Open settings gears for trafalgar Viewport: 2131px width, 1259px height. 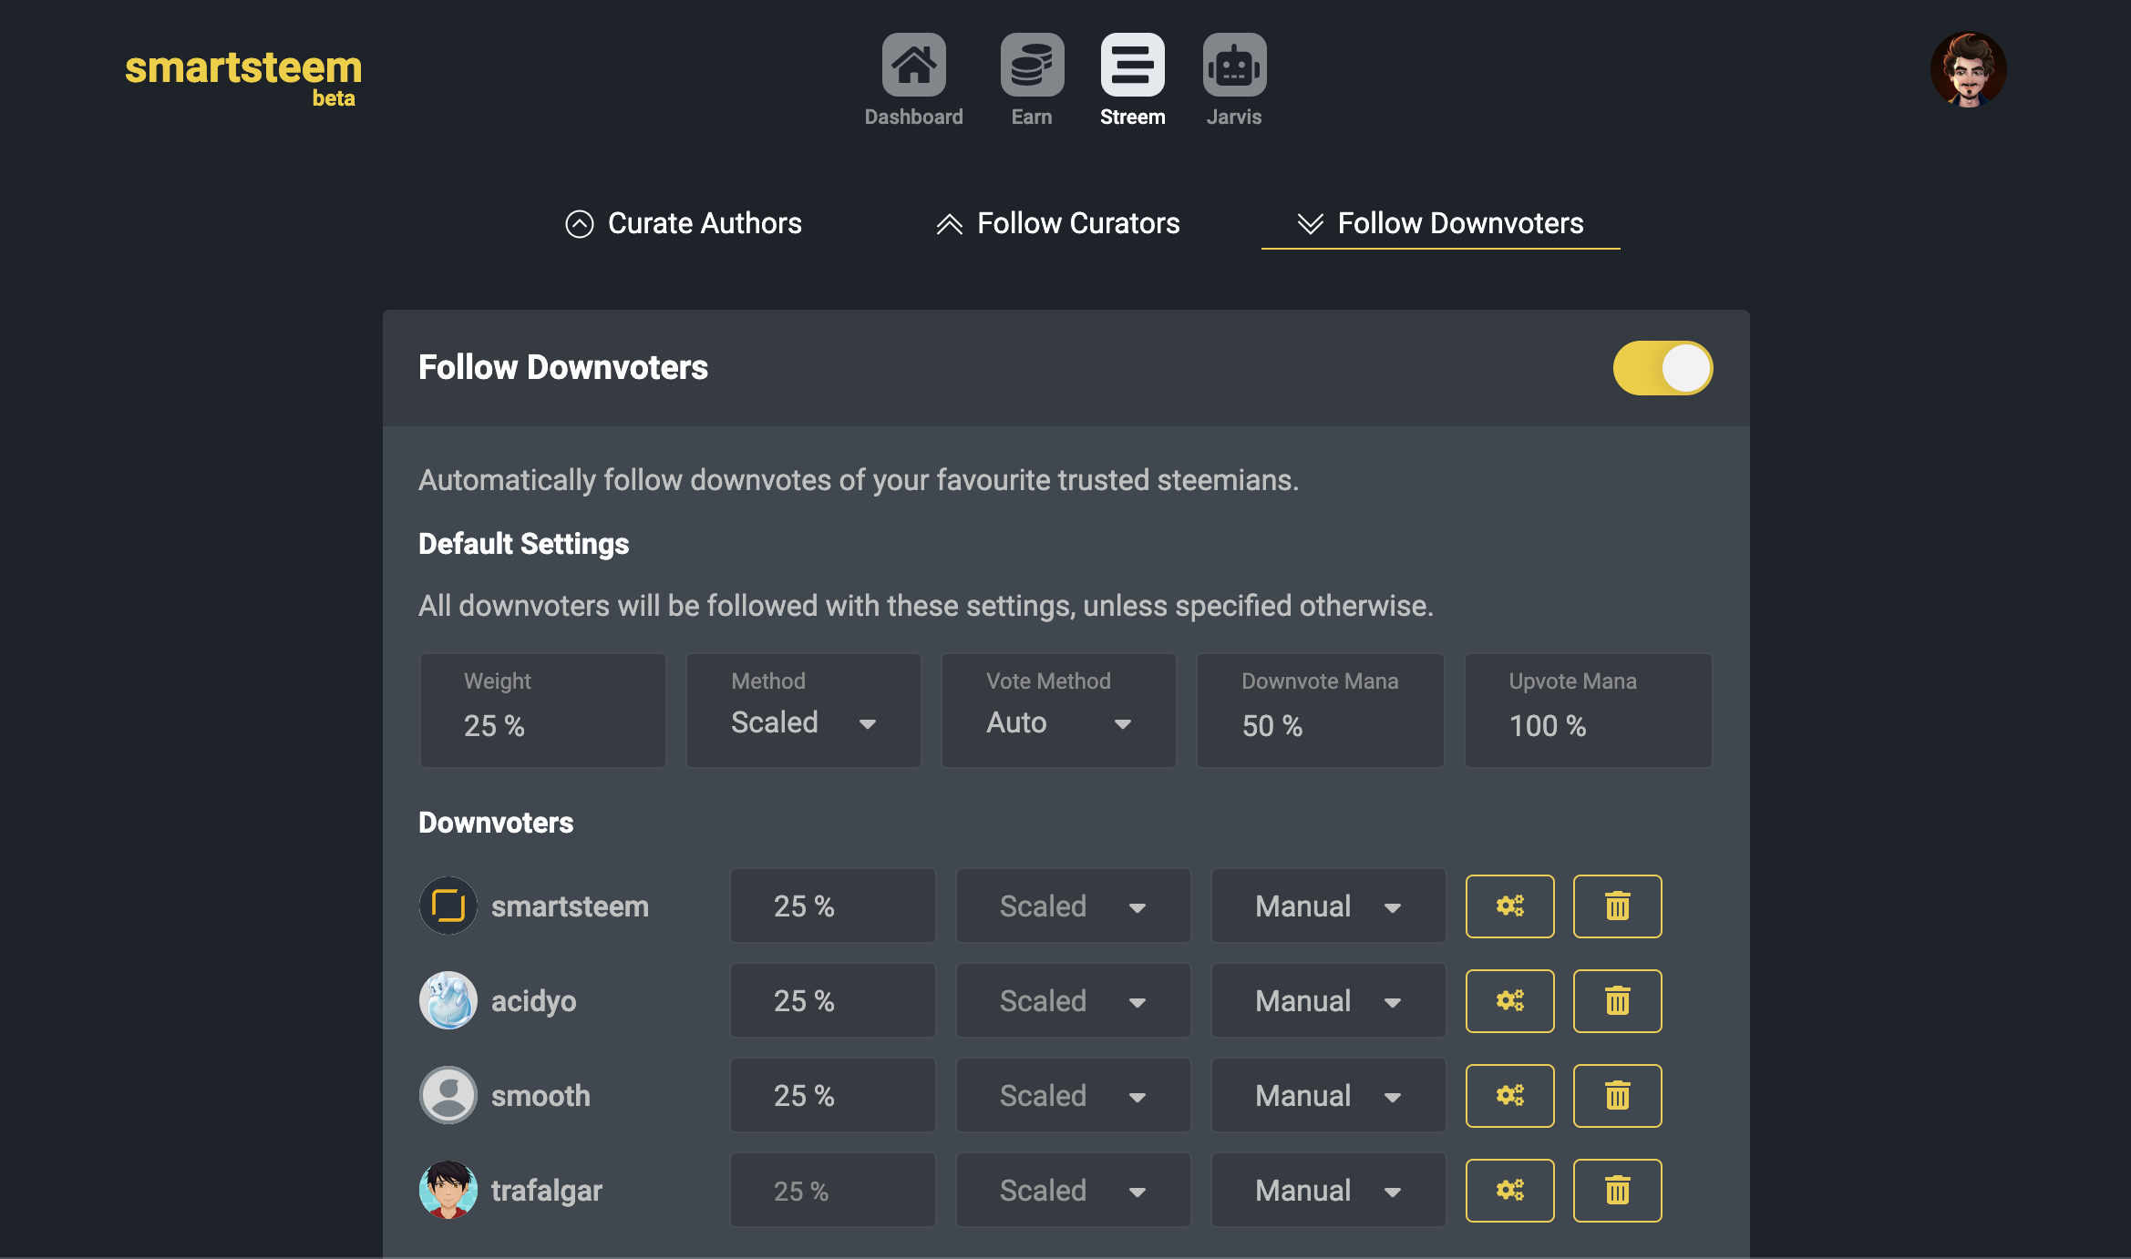pyautogui.click(x=1509, y=1190)
